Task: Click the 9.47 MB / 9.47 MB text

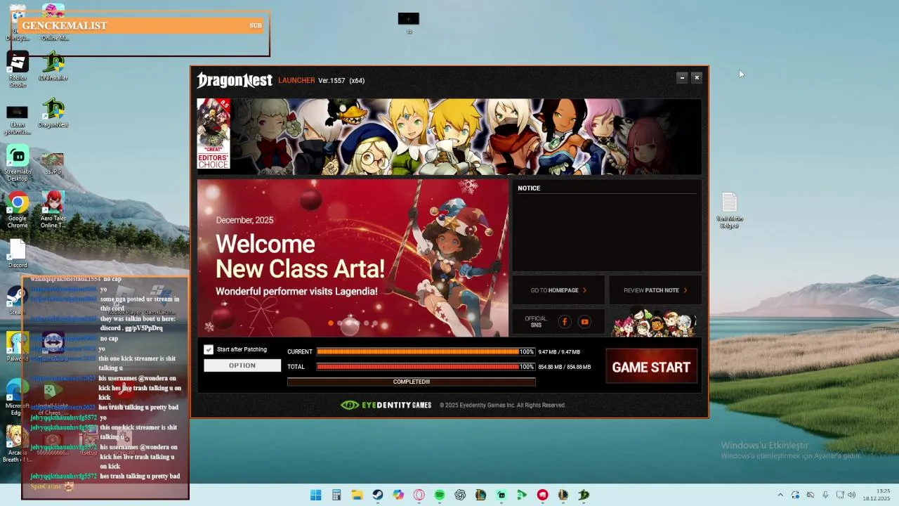Action: 559,352
